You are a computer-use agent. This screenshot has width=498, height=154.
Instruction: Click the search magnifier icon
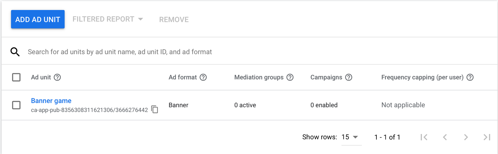[15, 52]
